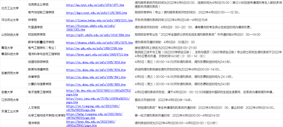Select the 接收调剂网上报名 description cell
Screen dimensions: 283x127
point(209,48)
